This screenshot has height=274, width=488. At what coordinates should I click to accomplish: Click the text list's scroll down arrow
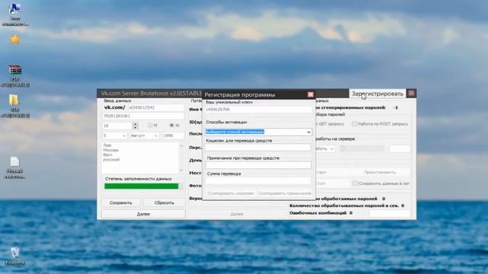181,170
